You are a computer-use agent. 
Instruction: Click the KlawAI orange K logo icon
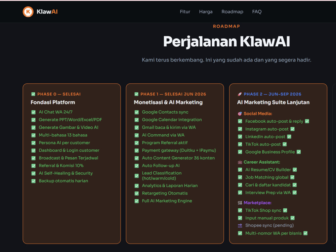point(28,11)
